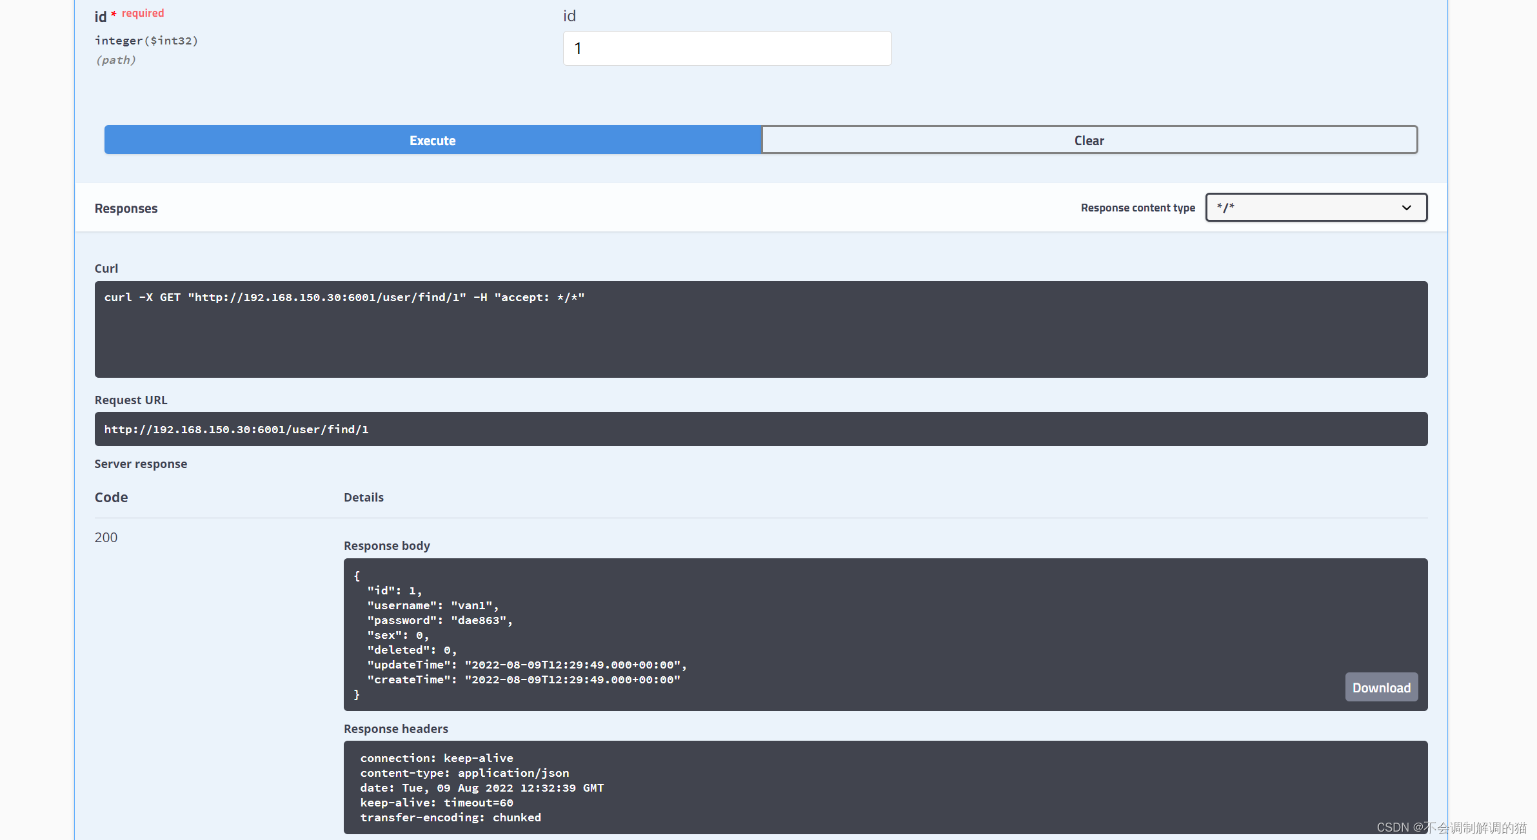Click the Responses section heading
This screenshot has width=1537, height=840.
126,208
